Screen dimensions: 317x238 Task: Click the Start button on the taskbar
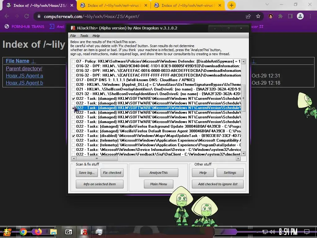(7, 232)
